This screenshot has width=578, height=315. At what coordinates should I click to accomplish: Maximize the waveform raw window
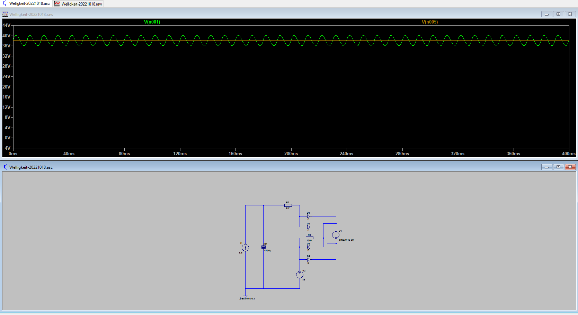(x=558, y=14)
